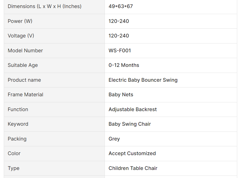This screenshot has height=178, width=240.
Task: Select the Baby Swing Chair value
Action: [130, 124]
